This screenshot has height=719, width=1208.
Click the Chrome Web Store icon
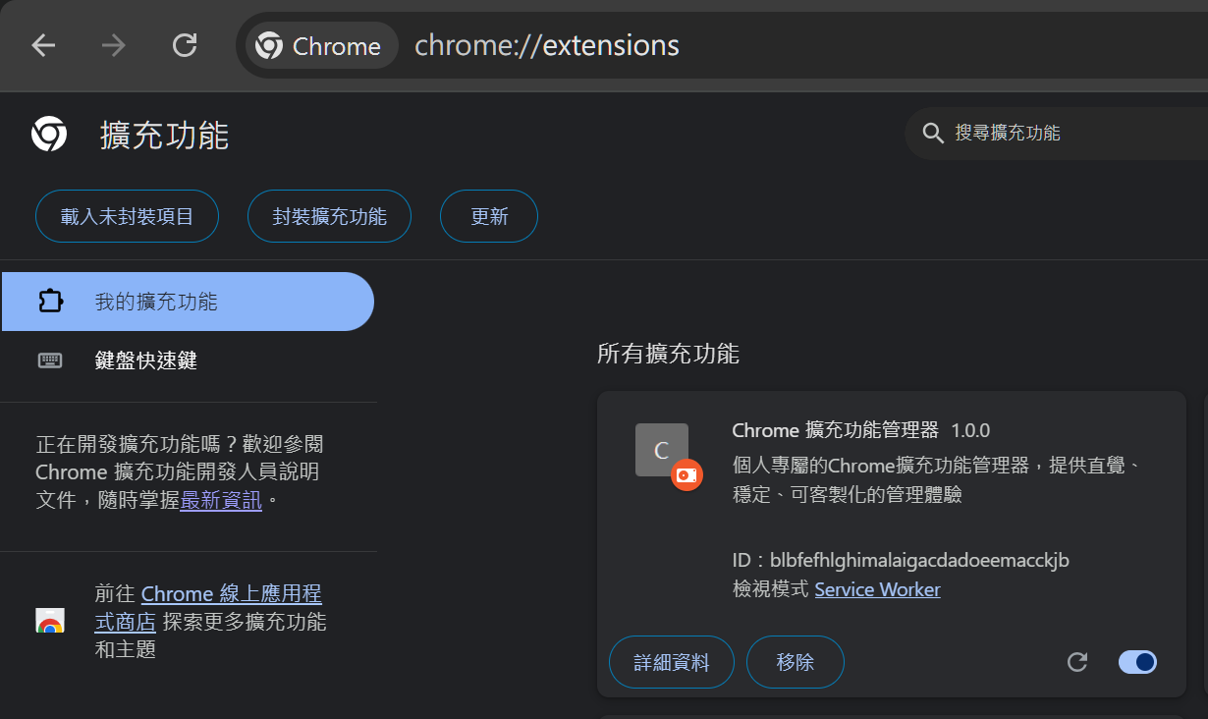tap(50, 621)
